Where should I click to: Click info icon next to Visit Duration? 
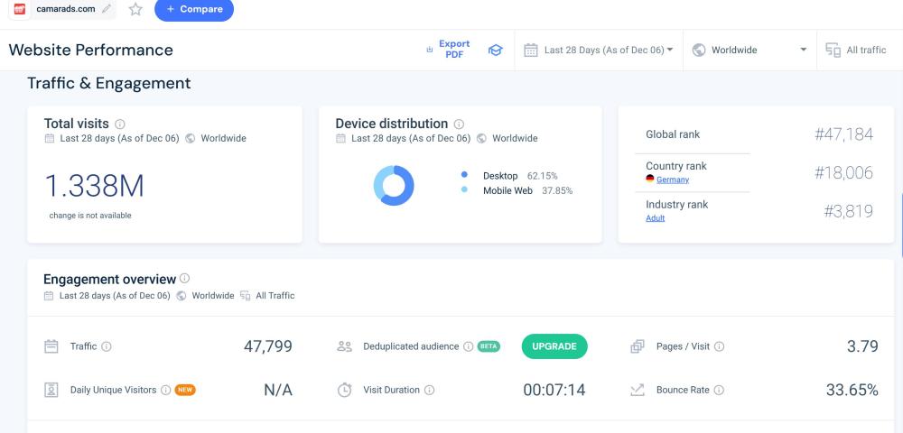[x=429, y=391]
